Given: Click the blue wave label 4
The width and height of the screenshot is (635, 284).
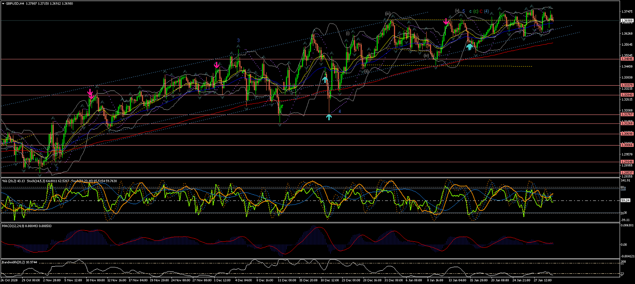Looking at the screenshot, I should (x=339, y=111).
